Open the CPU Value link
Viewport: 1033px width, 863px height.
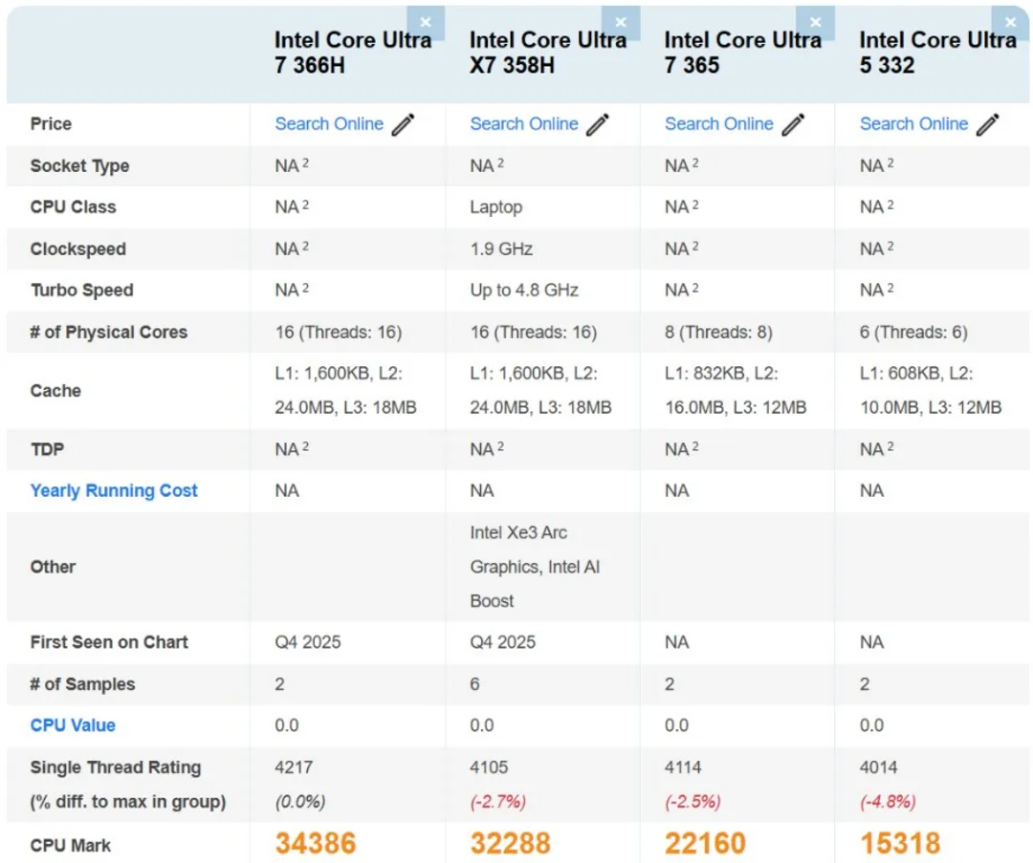pos(73,725)
